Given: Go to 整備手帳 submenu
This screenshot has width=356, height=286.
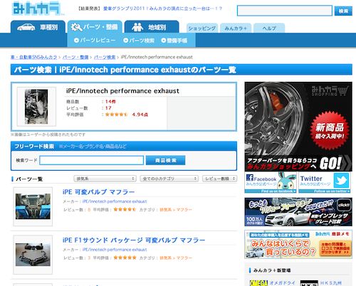Looking at the screenshot, I should [174, 41].
